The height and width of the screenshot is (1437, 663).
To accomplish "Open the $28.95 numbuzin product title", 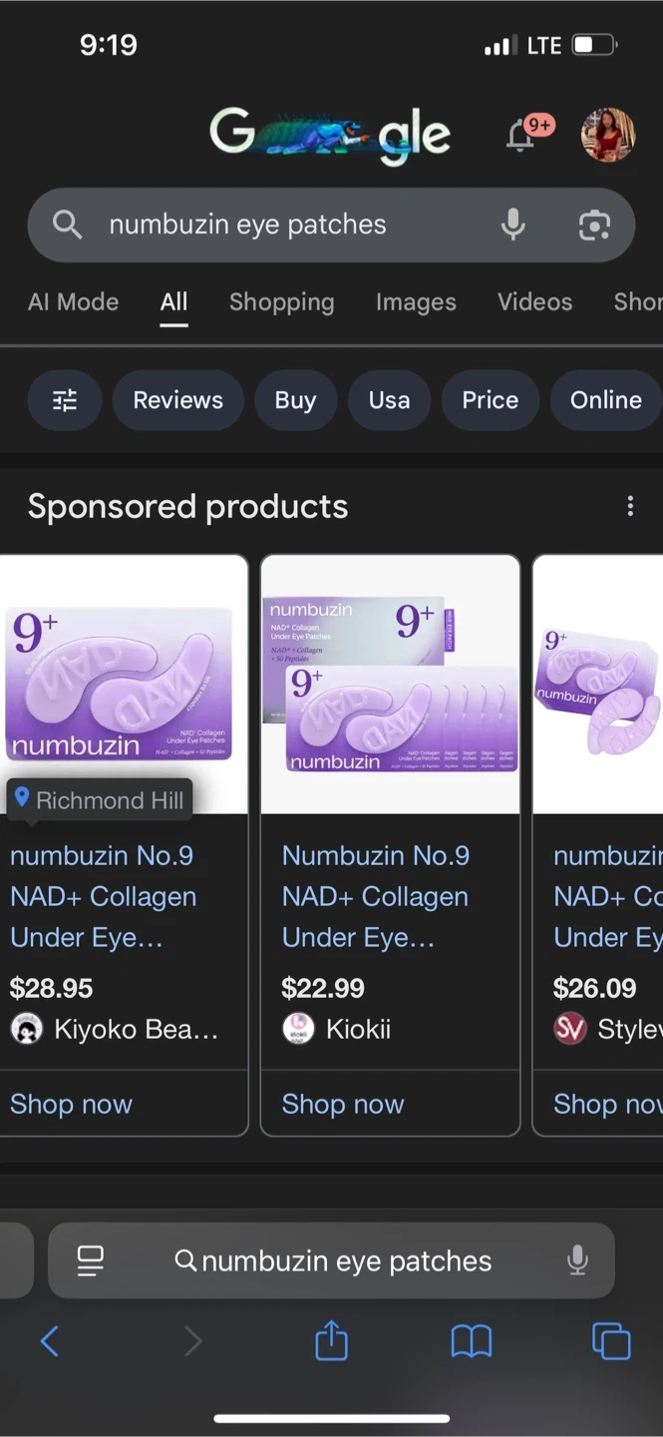I will coord(104,896).
